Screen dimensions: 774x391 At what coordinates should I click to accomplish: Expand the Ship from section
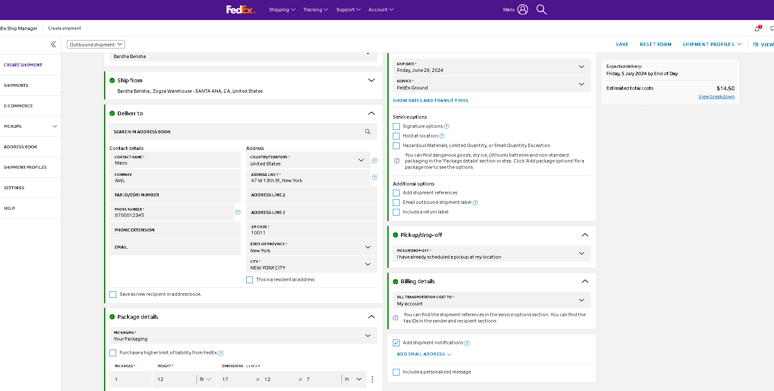[x=371, y=80]
